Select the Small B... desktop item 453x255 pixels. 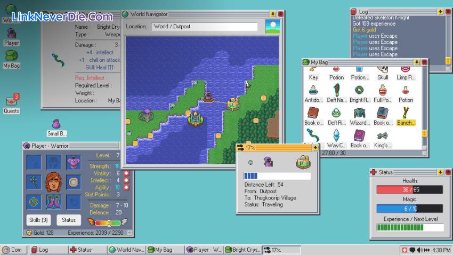point(56,127)
